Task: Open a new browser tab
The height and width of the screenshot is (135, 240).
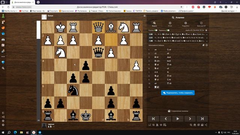Action: click(x=38, y=2)
